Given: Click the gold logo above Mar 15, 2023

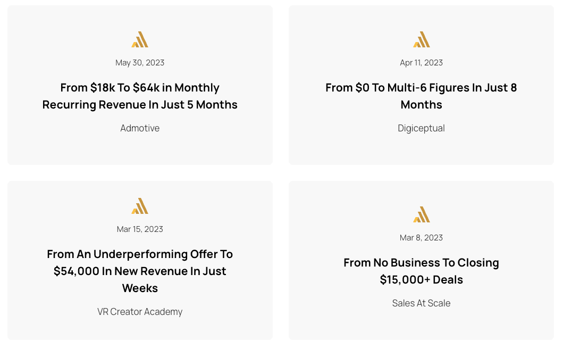Looking at the screenshot, I should 140,206.
